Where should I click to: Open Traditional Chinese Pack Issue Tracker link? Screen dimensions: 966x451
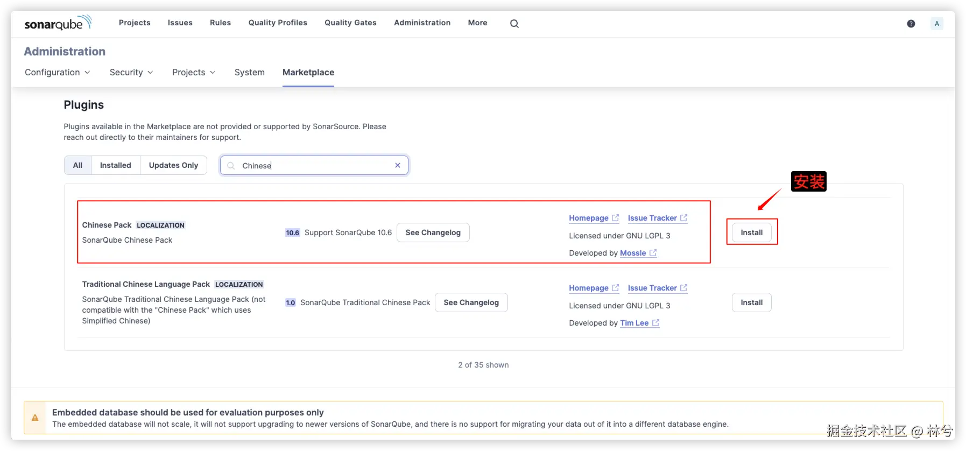[657, 288]
